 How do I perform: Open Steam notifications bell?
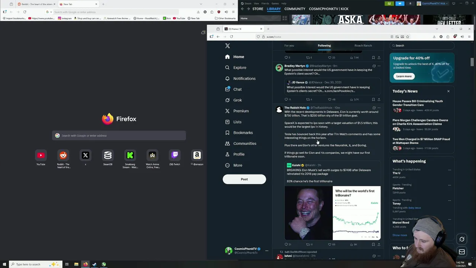(x=410, y=3)
